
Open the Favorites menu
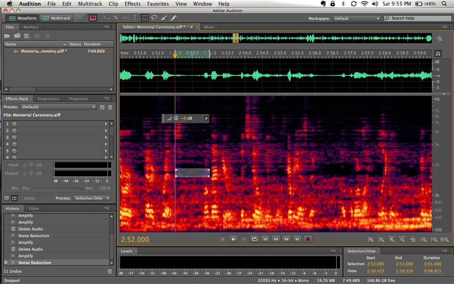click(x=158, y=4)
